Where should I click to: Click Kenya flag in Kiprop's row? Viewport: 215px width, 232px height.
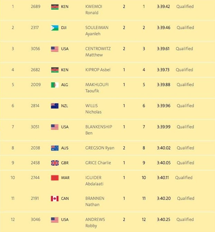[x=55, y=70]
